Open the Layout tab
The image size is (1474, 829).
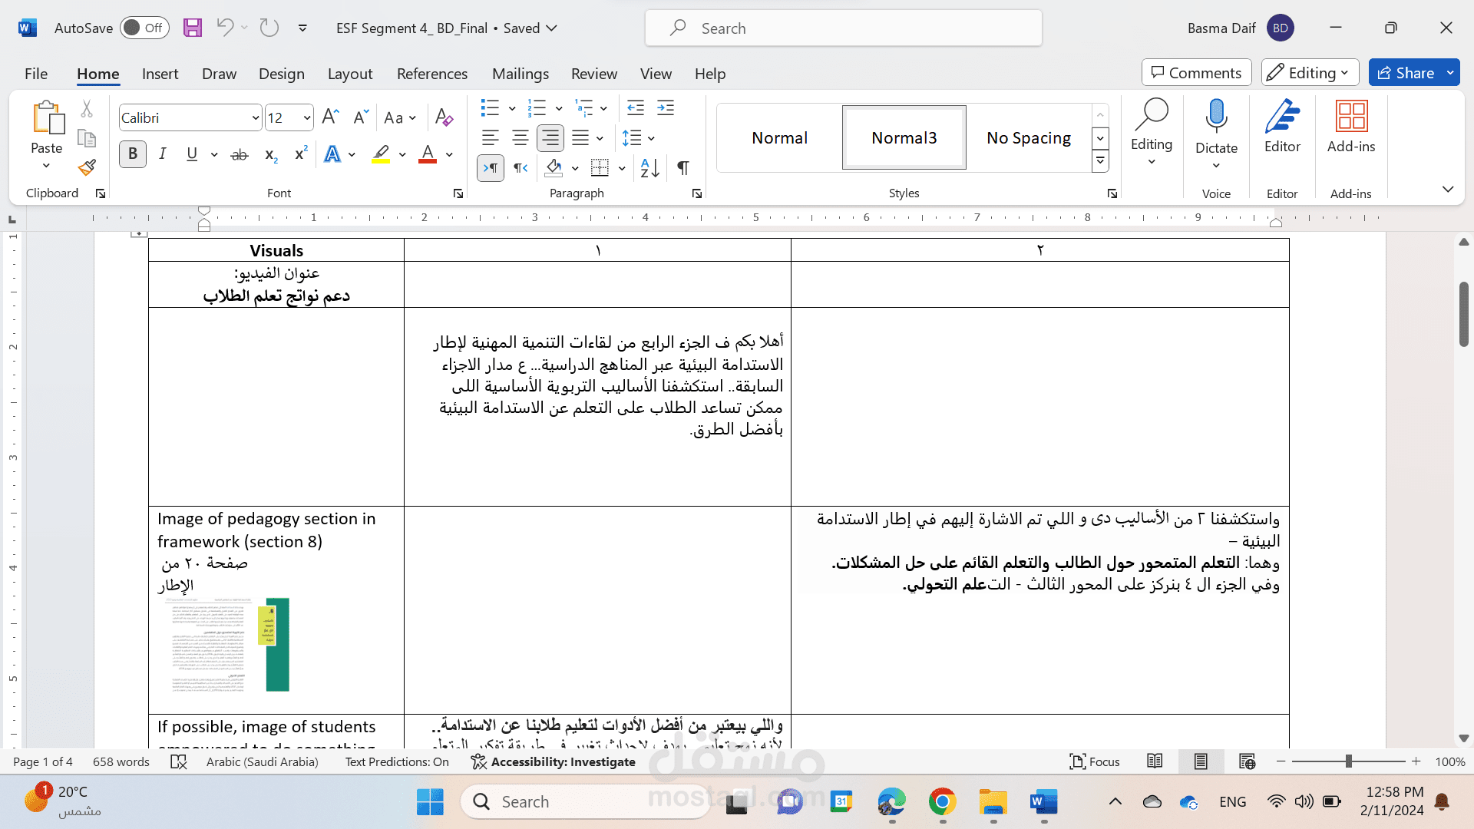point(350,74)
